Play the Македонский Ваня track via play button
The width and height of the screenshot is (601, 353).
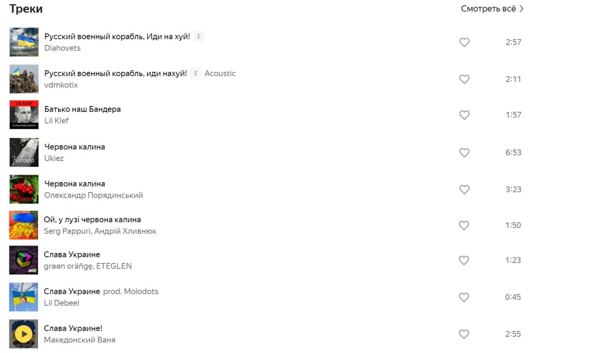tap(24, 334)
